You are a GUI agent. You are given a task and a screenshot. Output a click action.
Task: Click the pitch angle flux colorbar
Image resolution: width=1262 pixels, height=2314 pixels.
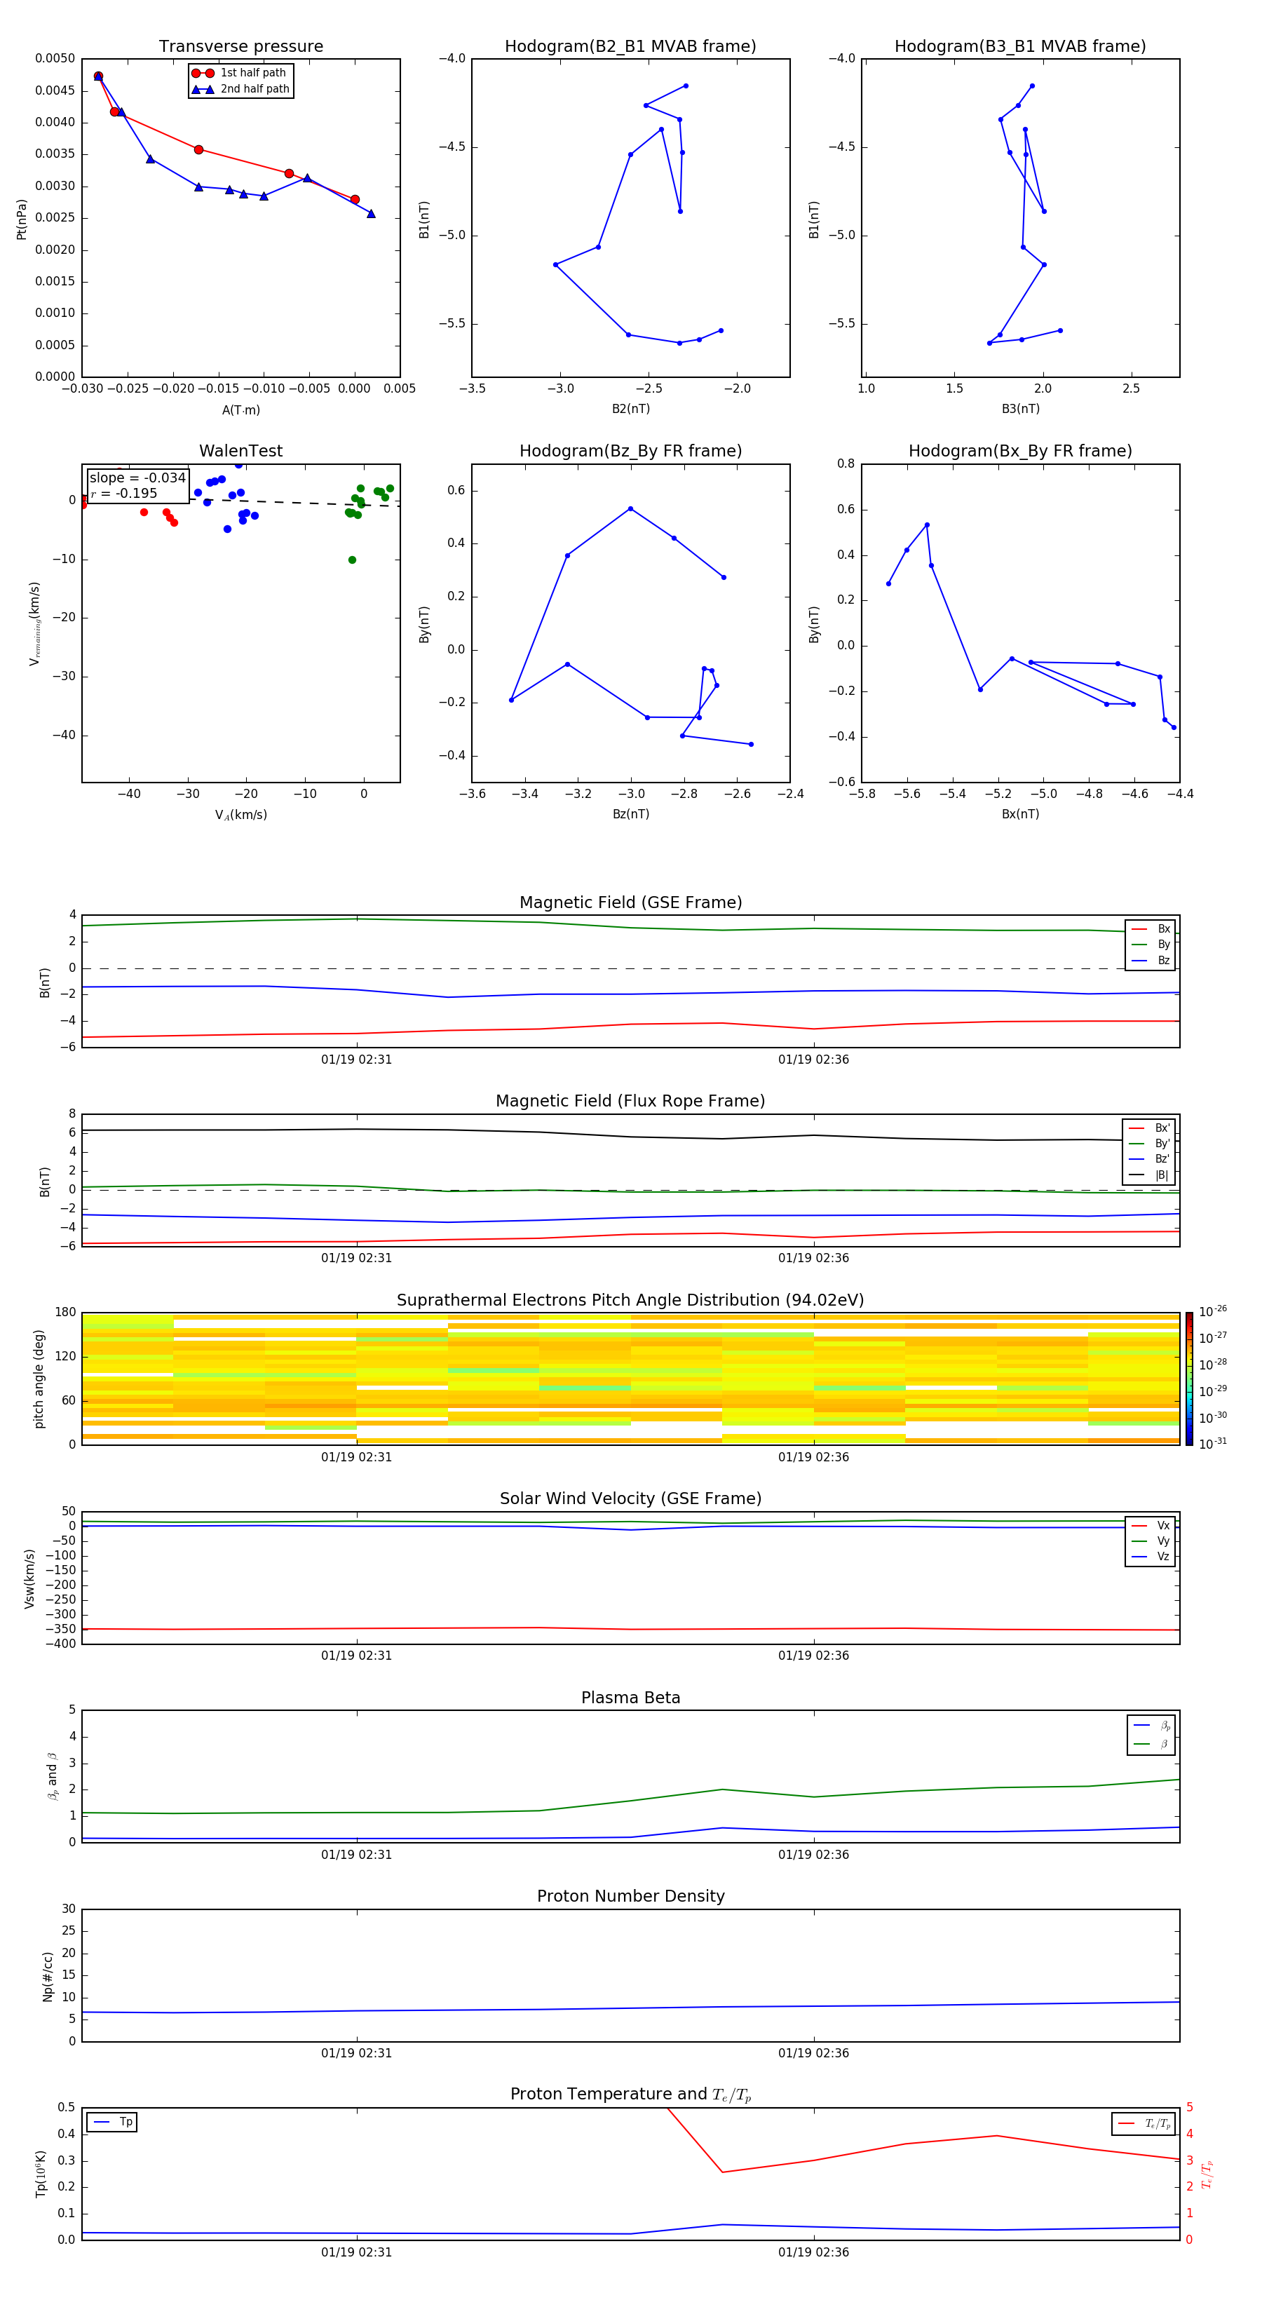click(x=1189, y=1379)
